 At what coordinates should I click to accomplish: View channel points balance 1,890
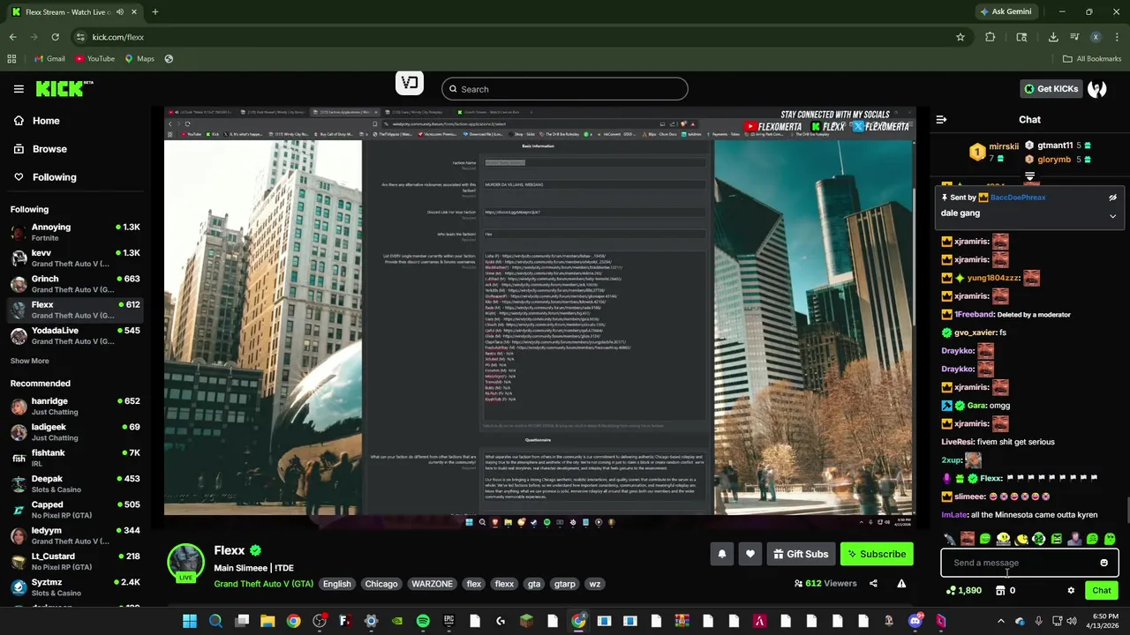(x=964, y=591)
